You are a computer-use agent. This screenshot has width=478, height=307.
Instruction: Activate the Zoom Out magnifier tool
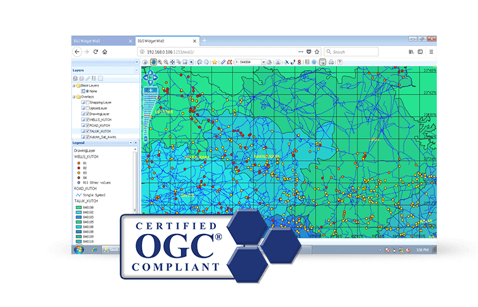166,62
